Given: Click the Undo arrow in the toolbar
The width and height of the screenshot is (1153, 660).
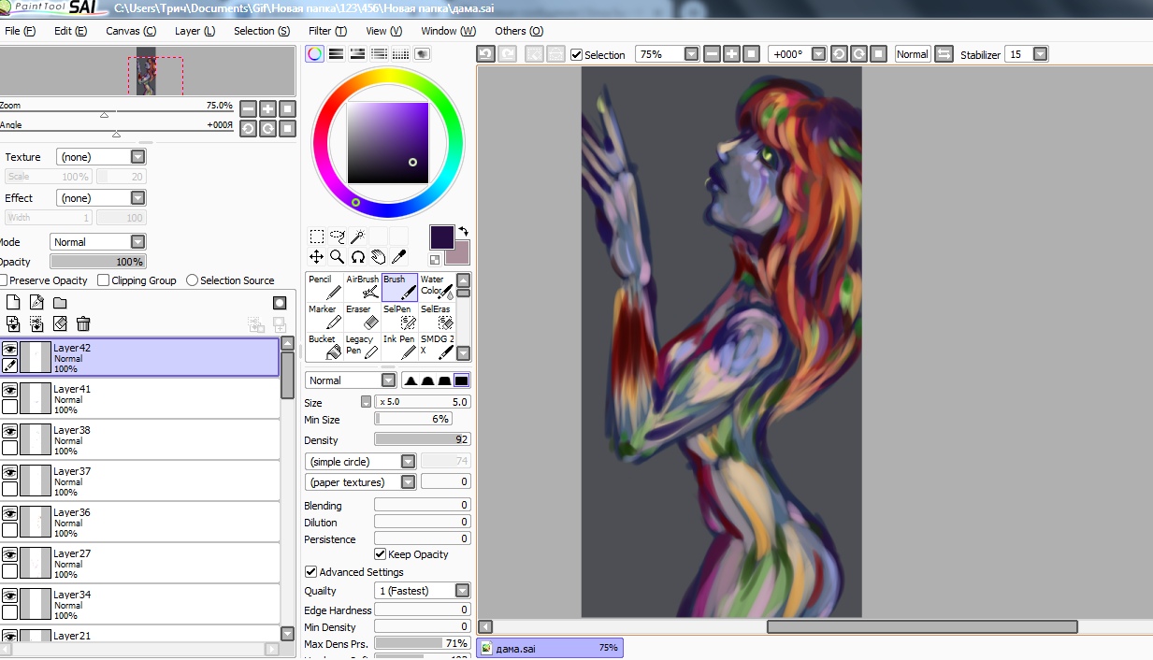Looking at the screenshot, I should click(485, 54).
